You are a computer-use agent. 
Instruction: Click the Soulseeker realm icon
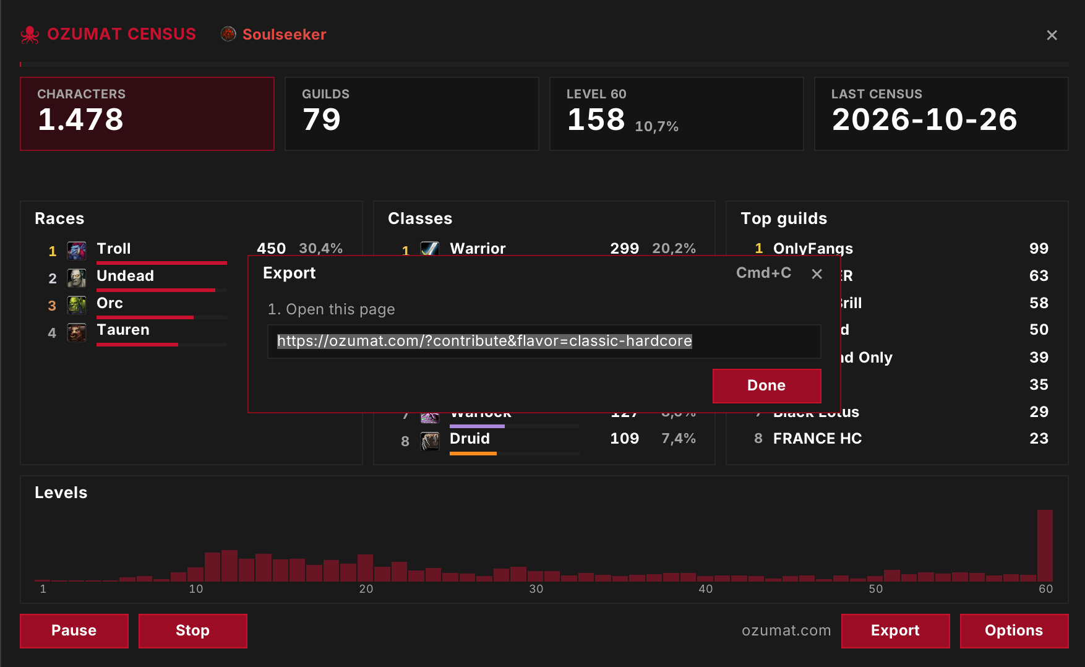pyautogui.click(x=228, y=34)
